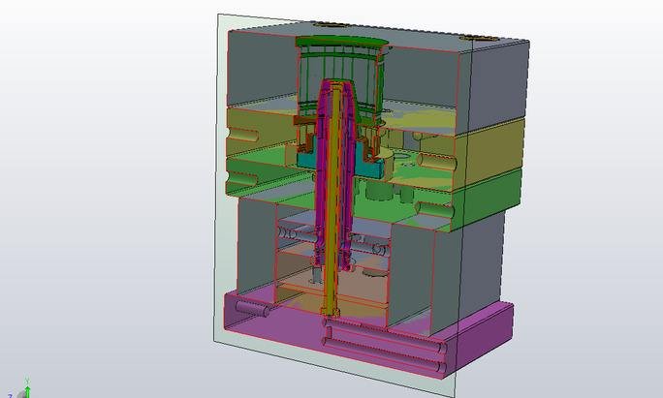The height and width of the screenshot is (398, 663).
Task: Click the blue Z axis label of the triad
Action: [10, 395]
